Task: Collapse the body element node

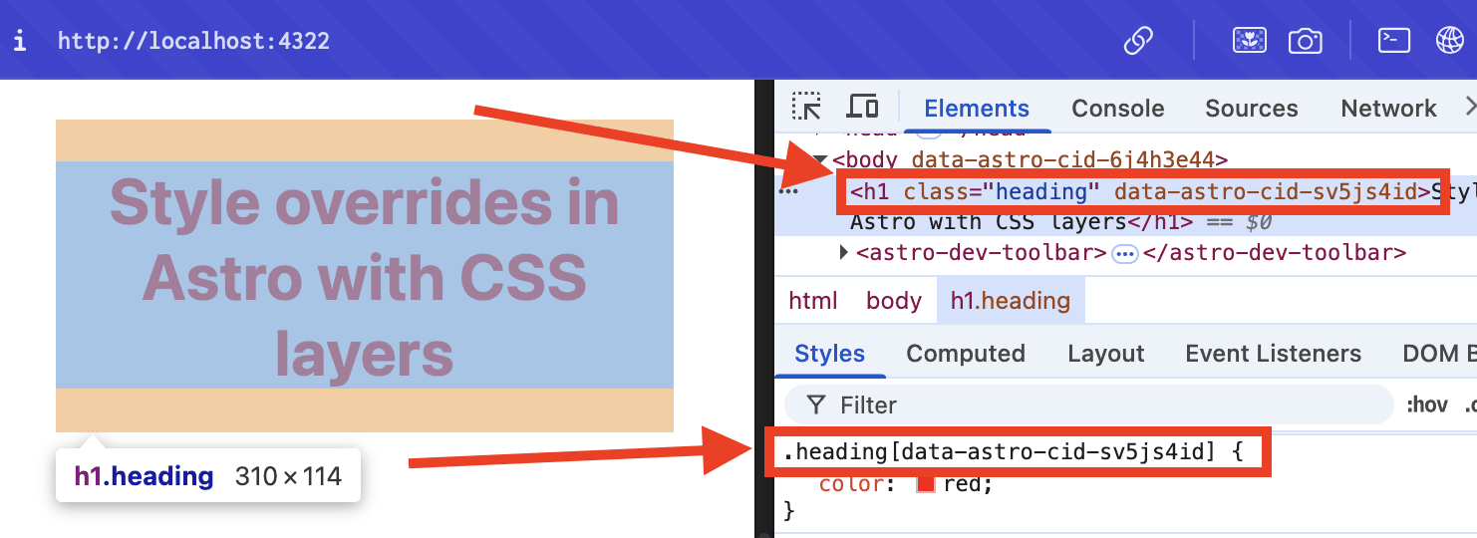Action: (820, 159)
